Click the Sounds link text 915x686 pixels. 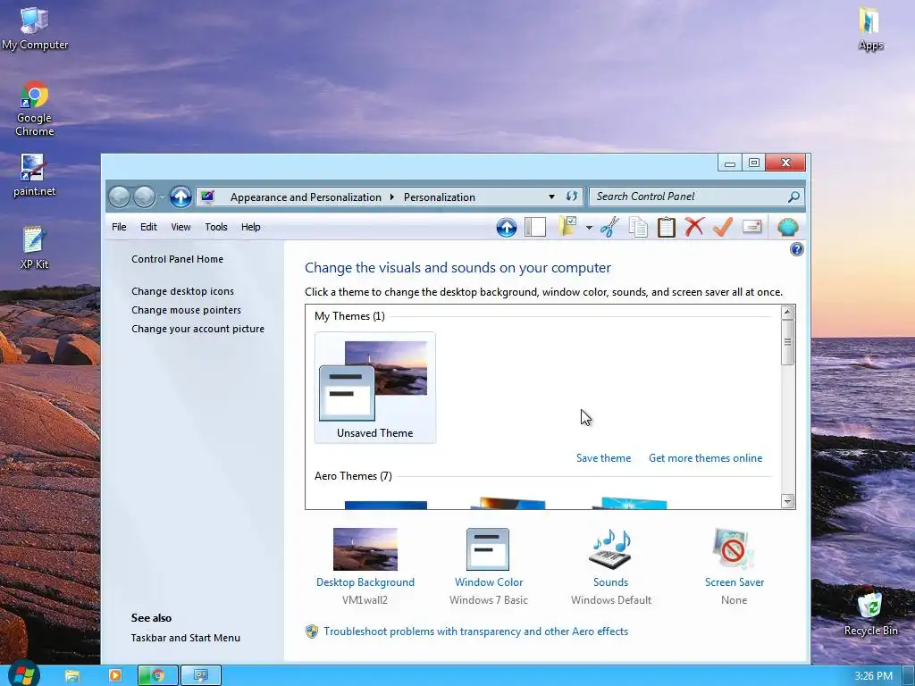pyautogui.click(x=610, y=582)
